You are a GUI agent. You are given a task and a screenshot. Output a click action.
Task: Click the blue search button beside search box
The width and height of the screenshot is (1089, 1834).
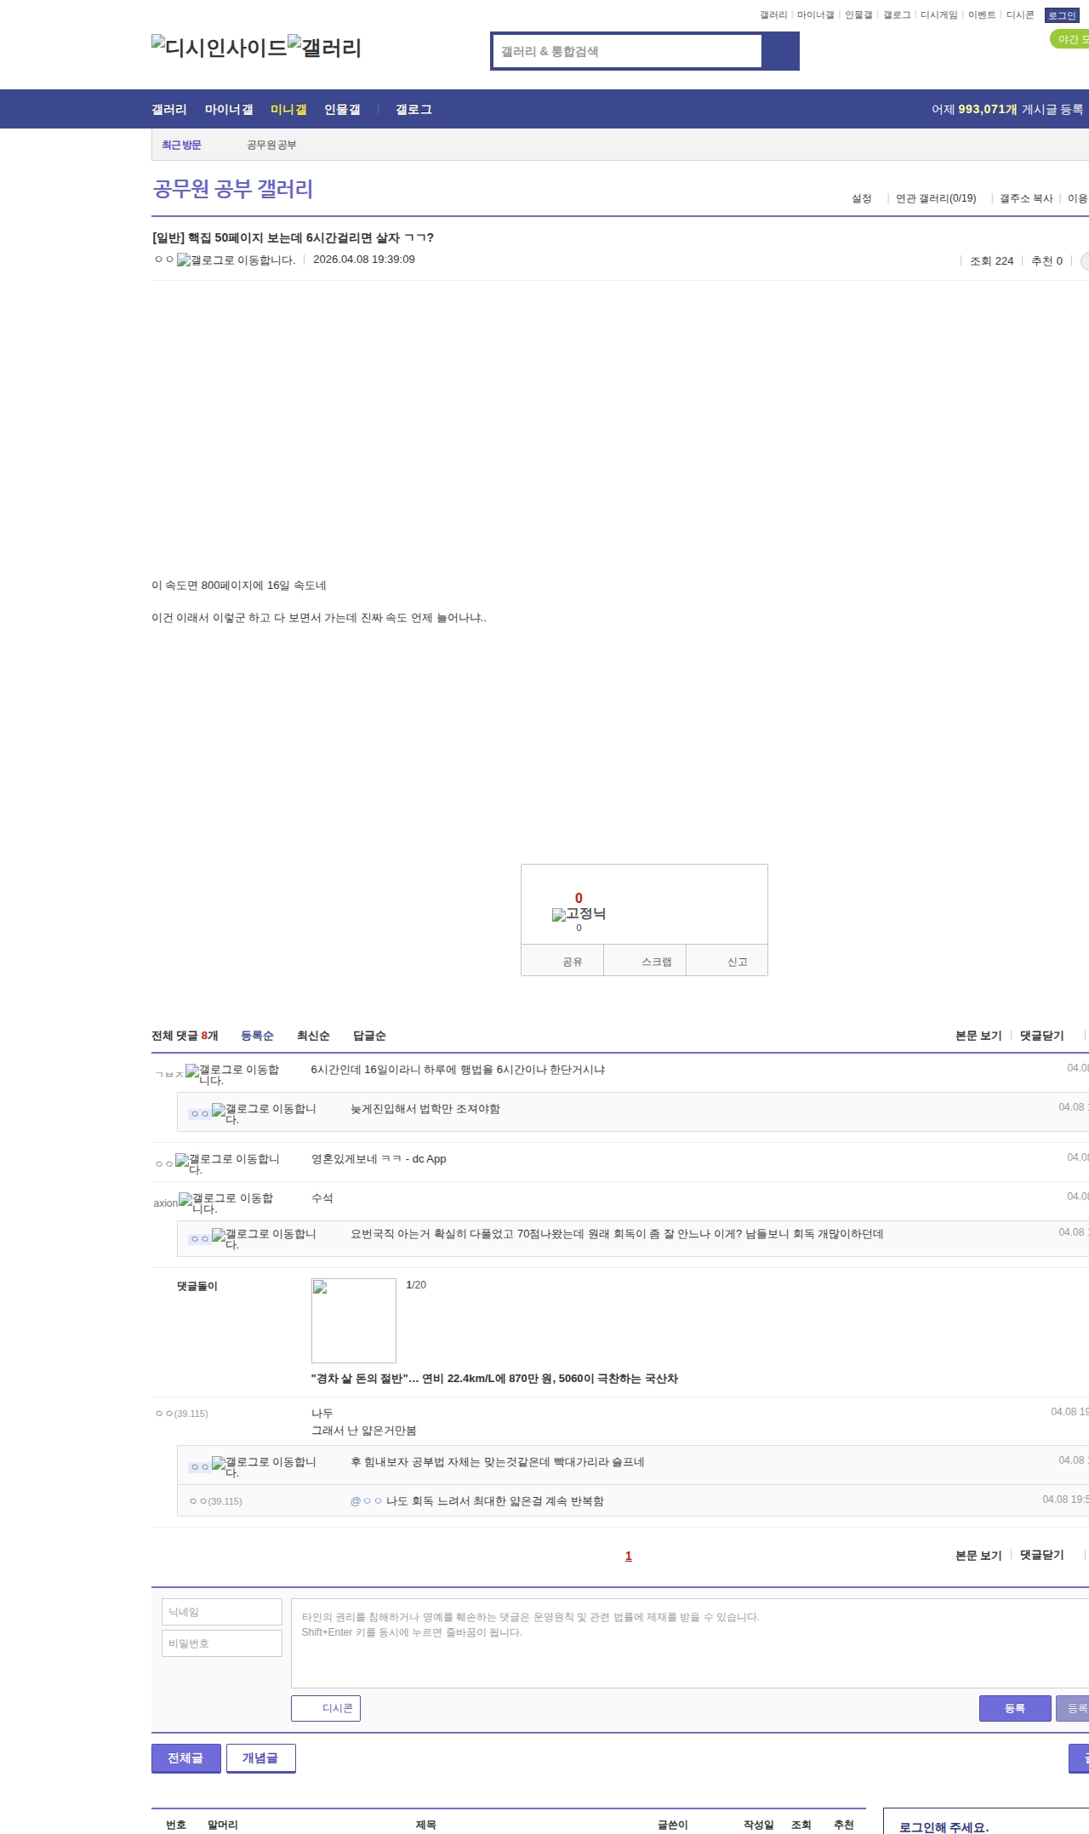(x=780, y=51)
